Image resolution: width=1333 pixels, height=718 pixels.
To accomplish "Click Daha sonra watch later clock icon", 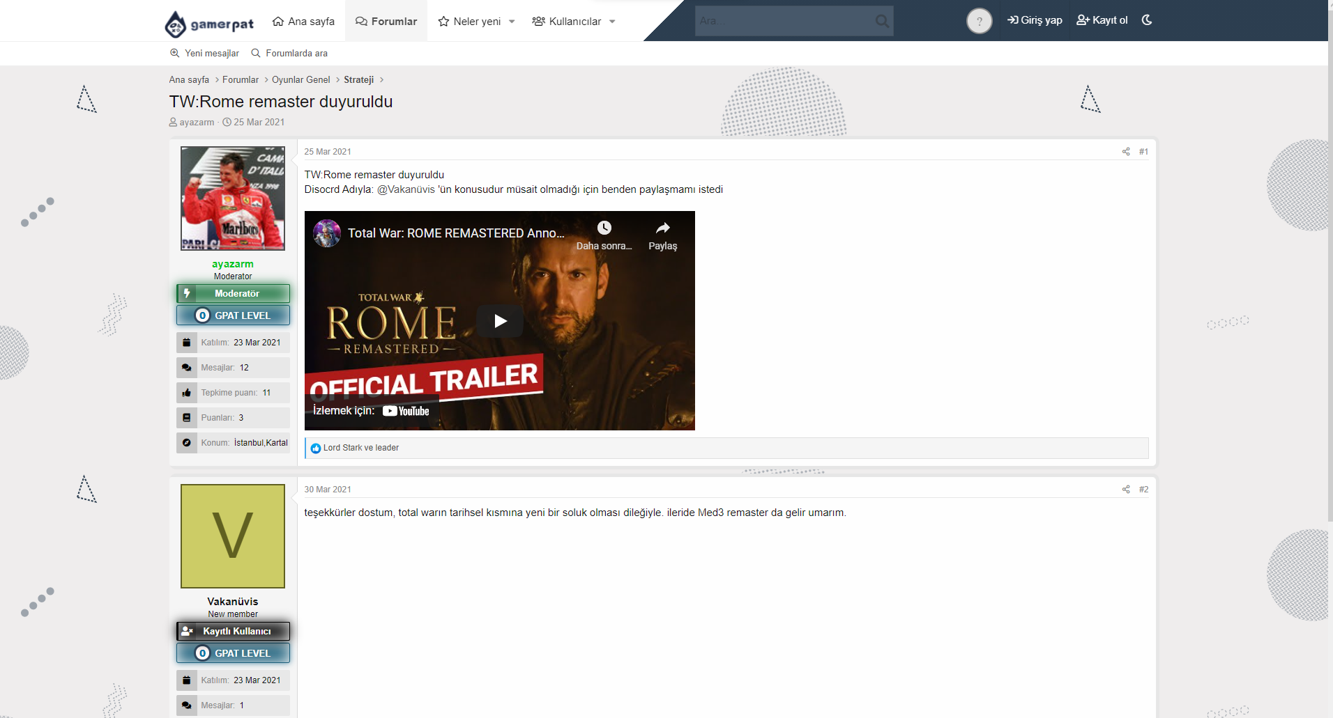I will point(604,228).
